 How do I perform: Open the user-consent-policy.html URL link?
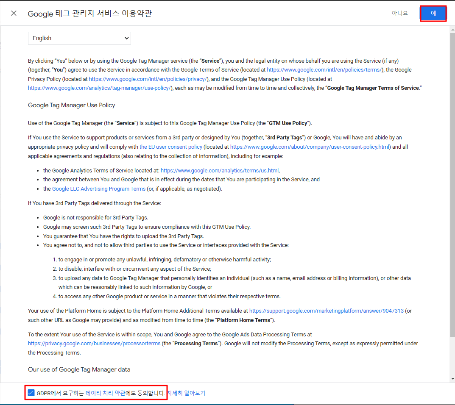310,147
